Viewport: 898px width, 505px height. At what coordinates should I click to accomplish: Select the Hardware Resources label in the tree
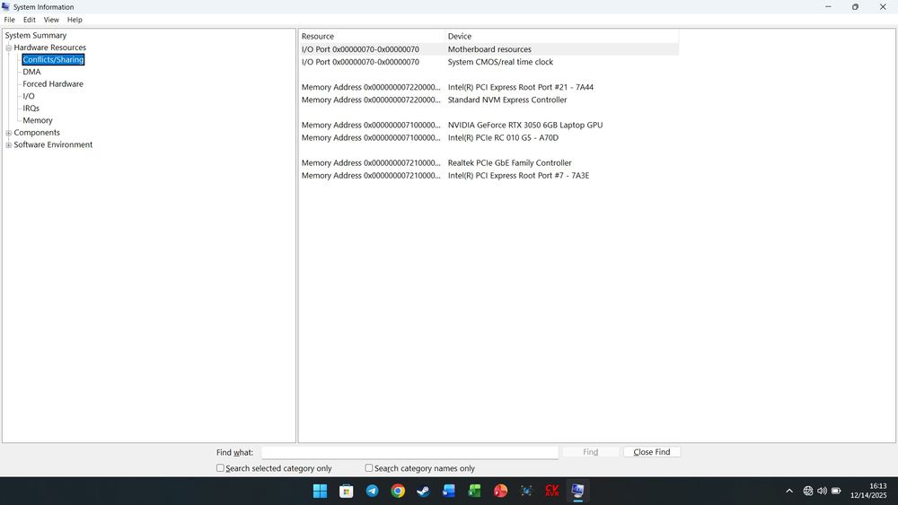[x=49, y=48]
